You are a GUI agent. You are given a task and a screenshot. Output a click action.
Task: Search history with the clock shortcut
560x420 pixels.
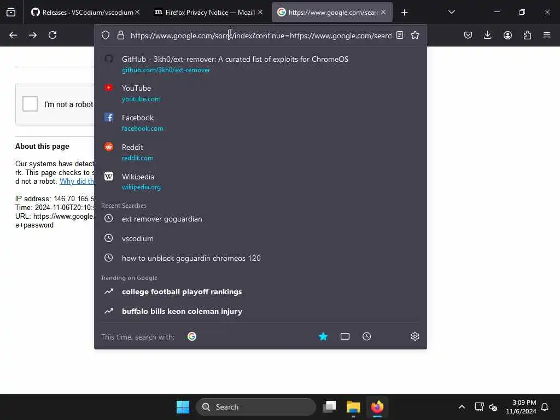click(367, 336)
